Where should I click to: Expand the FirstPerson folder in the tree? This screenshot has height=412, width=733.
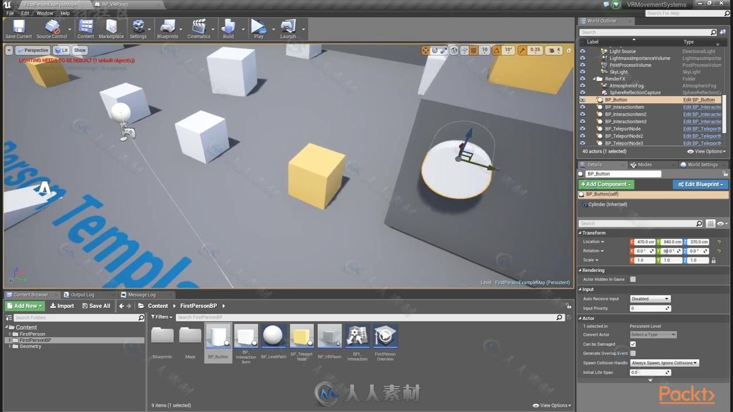(10, 334)
